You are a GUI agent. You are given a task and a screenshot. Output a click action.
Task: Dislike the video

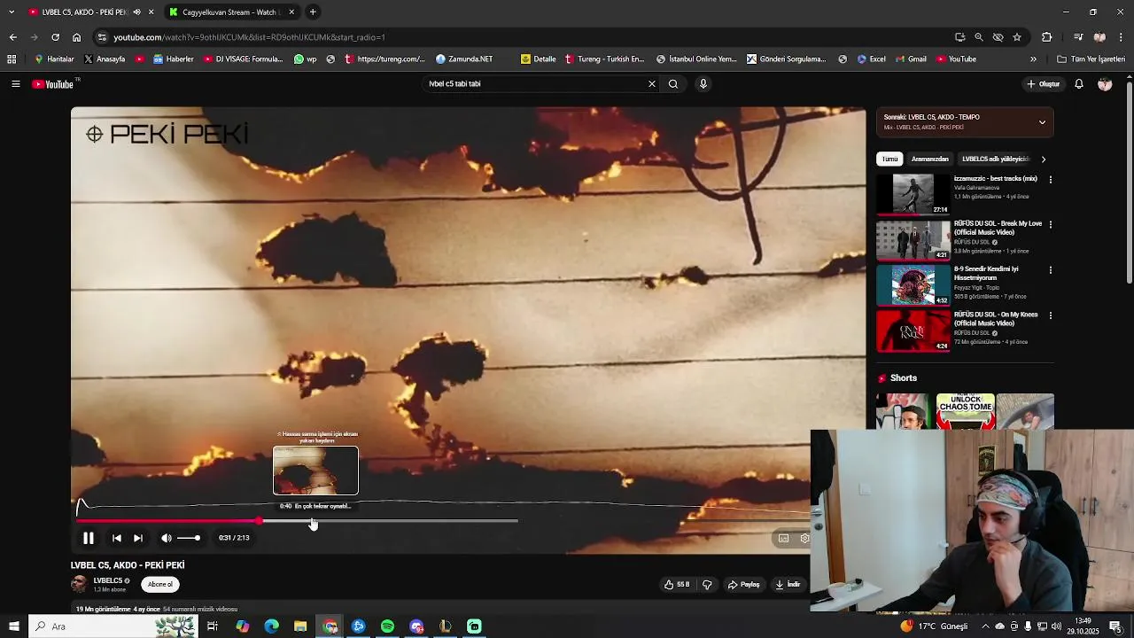[x=707, y=585]
